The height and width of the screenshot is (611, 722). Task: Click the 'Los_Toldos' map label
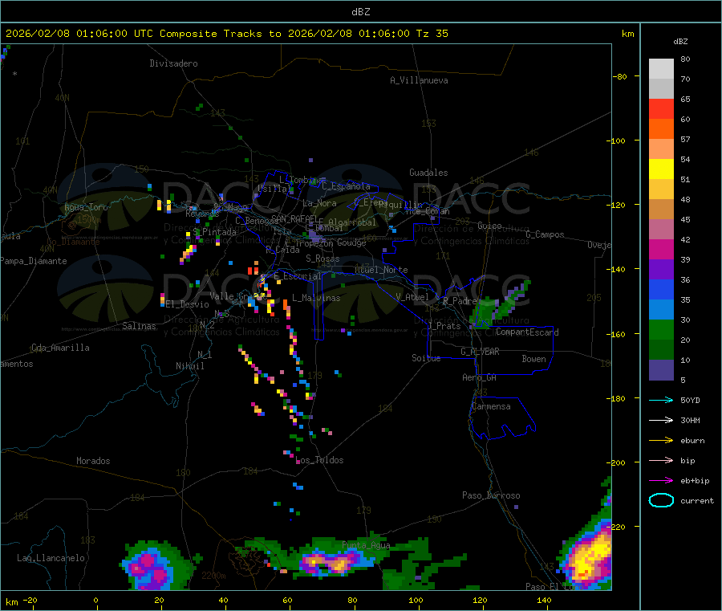point(319,460)
